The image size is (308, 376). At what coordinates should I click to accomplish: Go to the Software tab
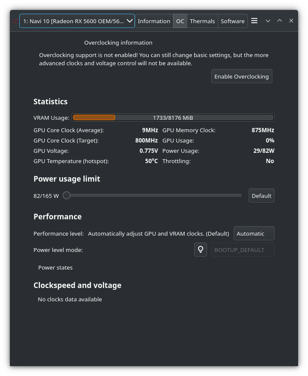pyautogui.click(x=232, y=21)
